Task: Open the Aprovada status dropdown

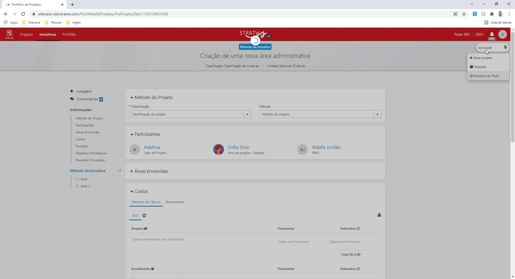Action: [492, 48]
